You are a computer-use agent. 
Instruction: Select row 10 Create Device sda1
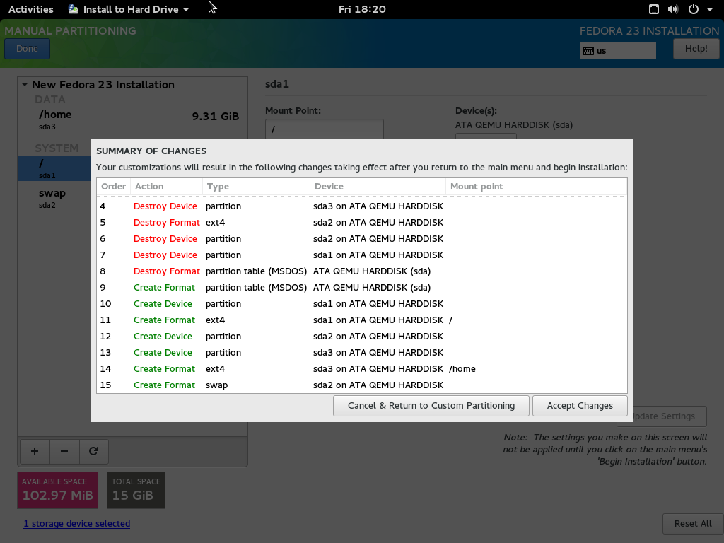pos(361,303)
